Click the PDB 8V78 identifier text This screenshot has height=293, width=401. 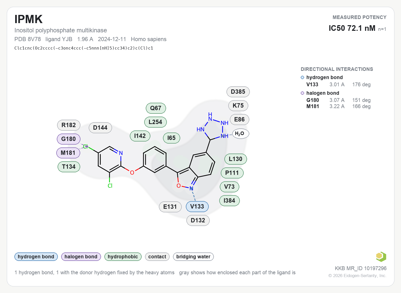(28, 39)
